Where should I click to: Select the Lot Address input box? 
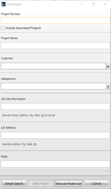click(x=55, y=135)
